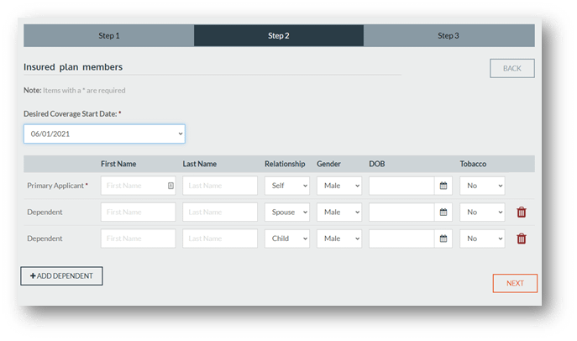
Task: Click the BACK button
Action: [512, 68]
